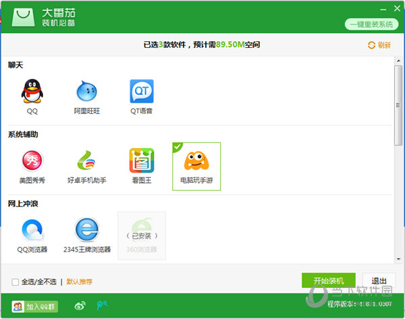Click the 聊天 category heading
The height and width of the screenshot is (319, 405).
pos(16,65)
